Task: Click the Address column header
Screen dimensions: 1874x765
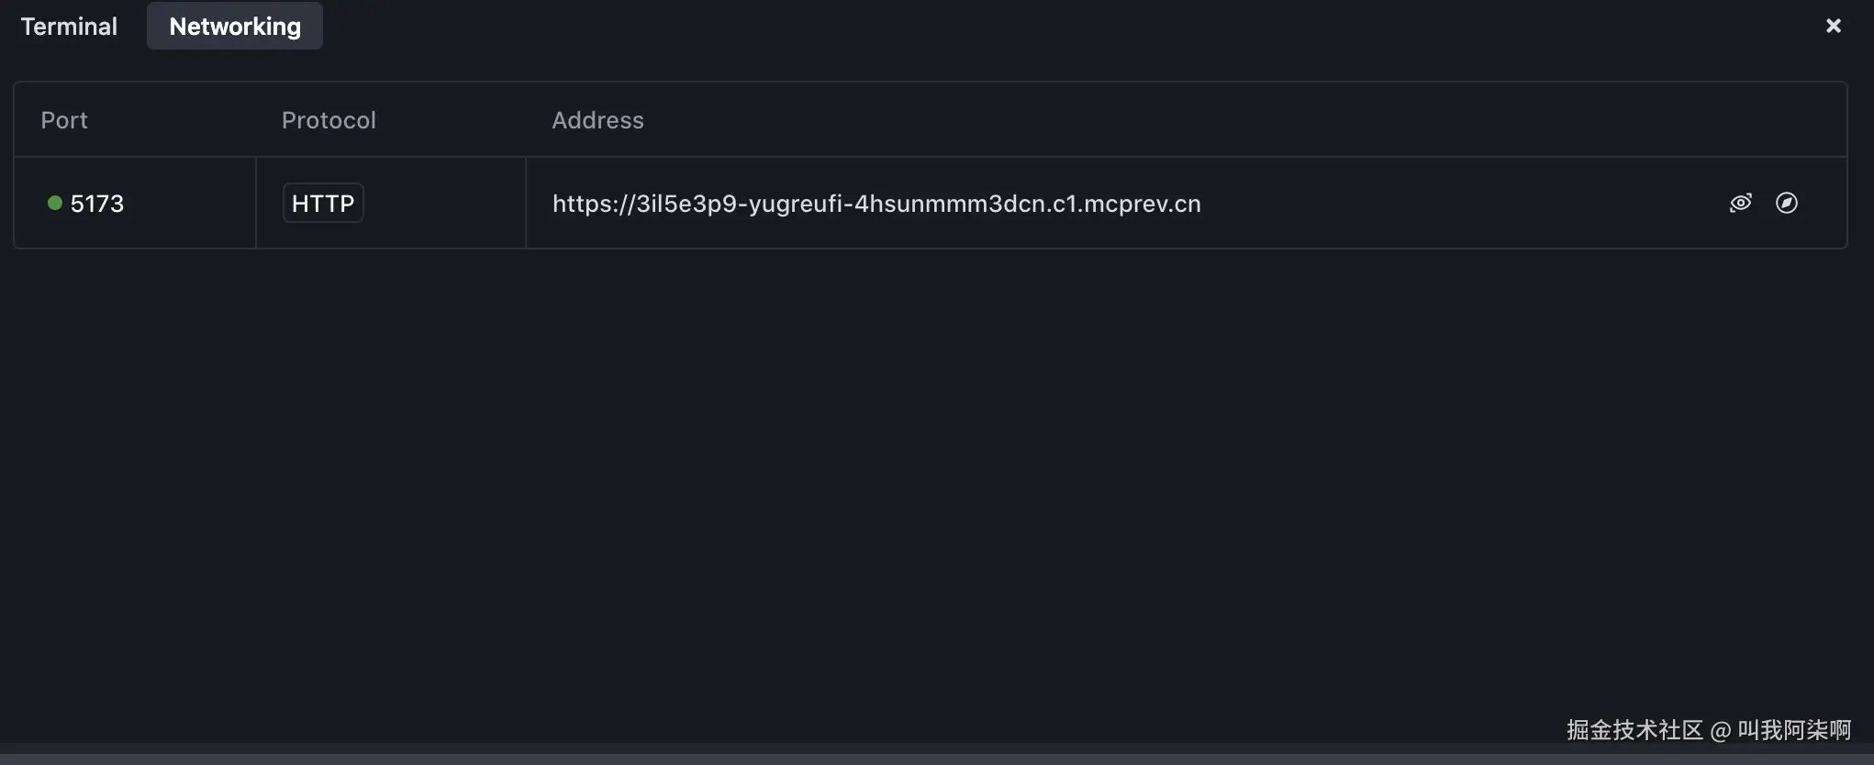Action: pyautogui.click(x=597, y=120)
